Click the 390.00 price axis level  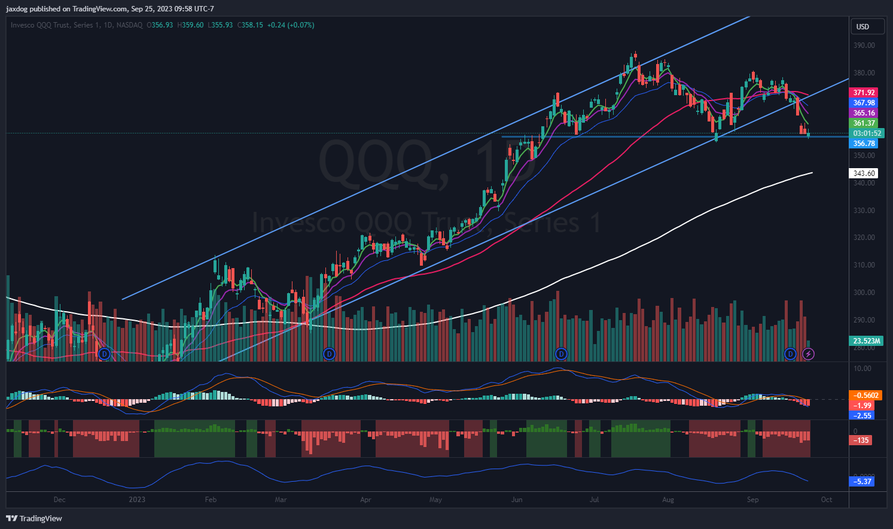coord(864,45)
